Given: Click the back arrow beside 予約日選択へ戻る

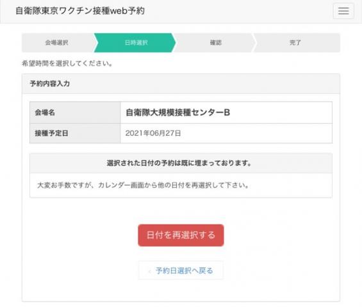Looking at the screenshot, I should click(150, 271).
